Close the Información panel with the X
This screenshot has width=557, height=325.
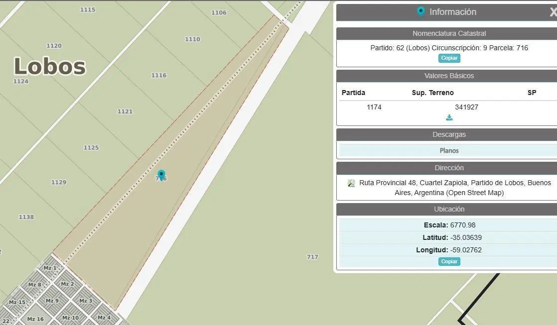[x=553, y=12]
